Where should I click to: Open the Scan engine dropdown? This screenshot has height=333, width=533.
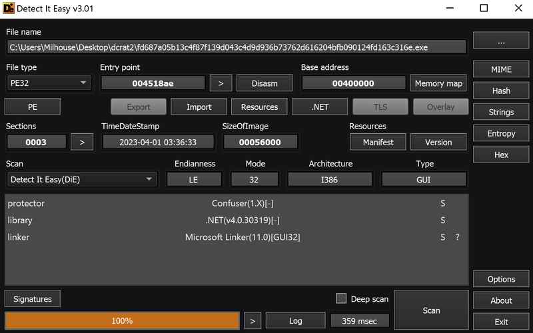click(81, 179)
